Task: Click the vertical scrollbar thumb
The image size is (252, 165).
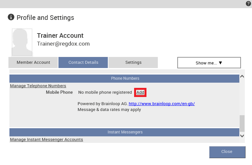Action: [242, 123]
